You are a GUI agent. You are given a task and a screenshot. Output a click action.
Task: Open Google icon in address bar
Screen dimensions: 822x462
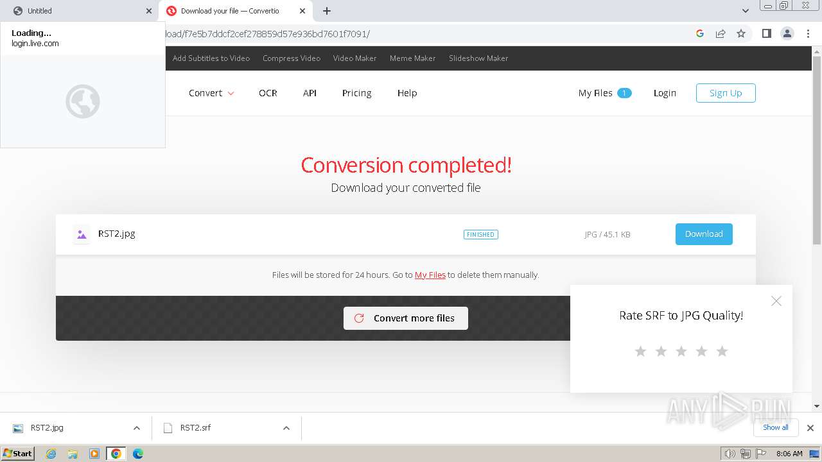[x=700, y=33]
